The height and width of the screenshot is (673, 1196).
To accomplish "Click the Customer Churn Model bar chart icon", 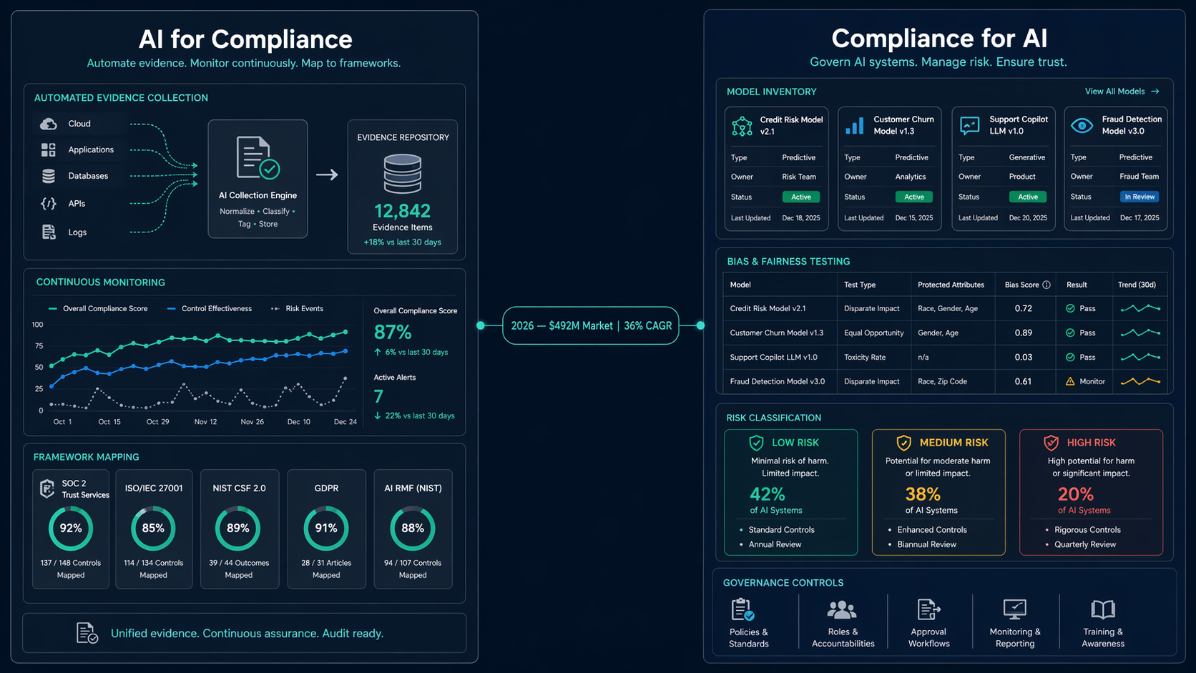I will tap(855, 126).
